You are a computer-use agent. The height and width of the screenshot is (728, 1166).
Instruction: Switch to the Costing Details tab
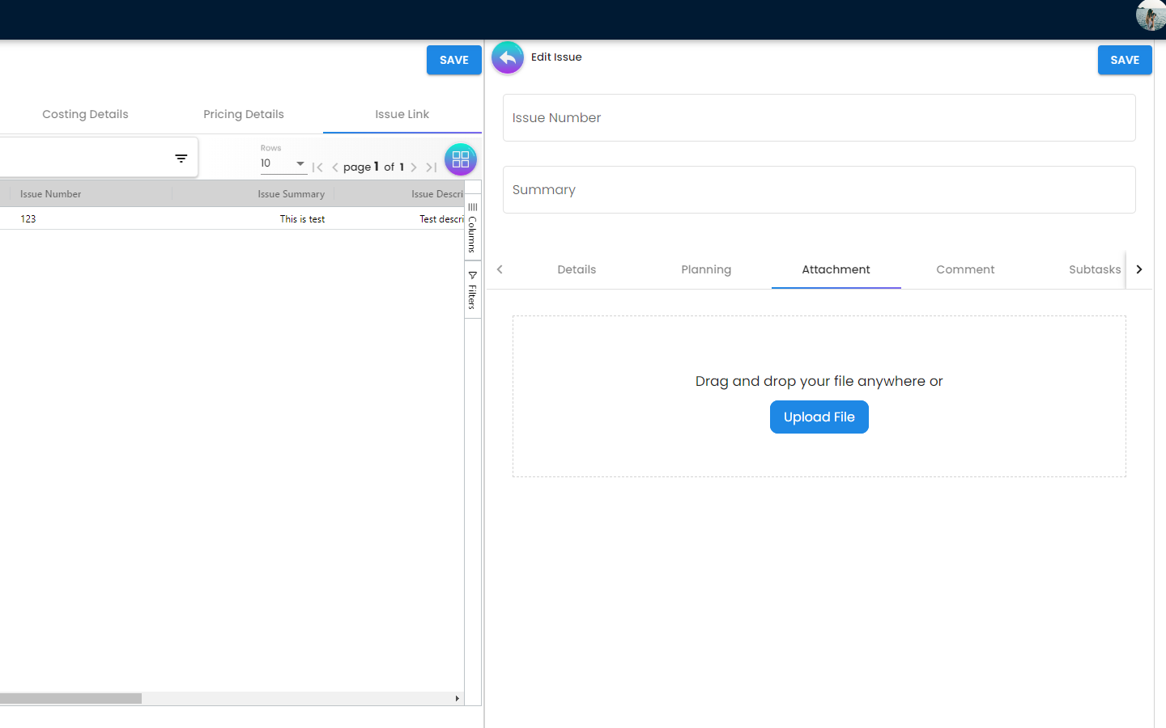click(x=85, y=114)
